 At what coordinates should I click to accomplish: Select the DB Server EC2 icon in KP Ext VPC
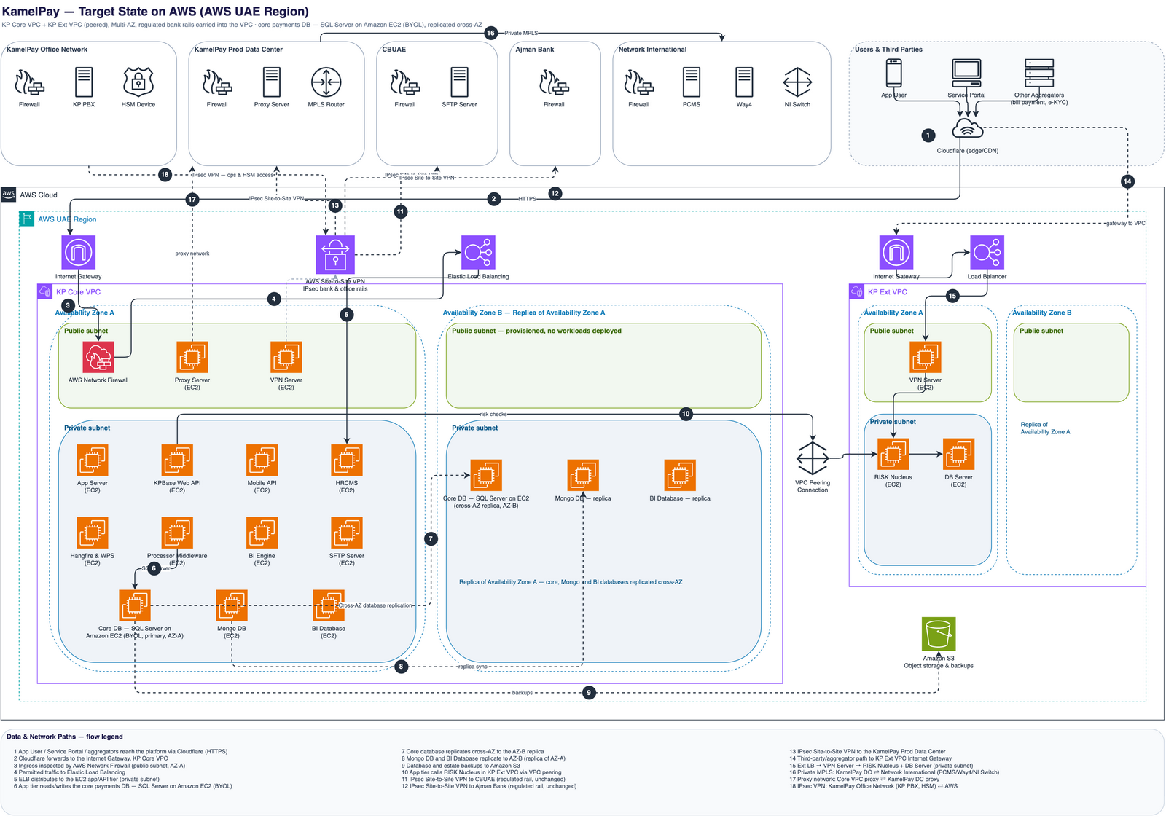pos(959,454)
